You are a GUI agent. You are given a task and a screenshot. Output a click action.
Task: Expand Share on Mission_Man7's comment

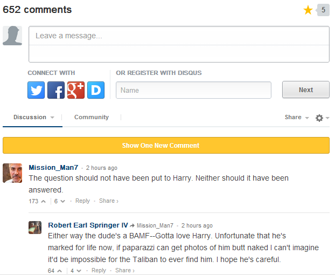coord(109,201)
